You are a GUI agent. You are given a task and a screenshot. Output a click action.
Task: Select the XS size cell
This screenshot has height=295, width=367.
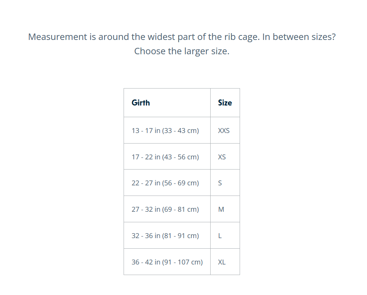point(225,156)
